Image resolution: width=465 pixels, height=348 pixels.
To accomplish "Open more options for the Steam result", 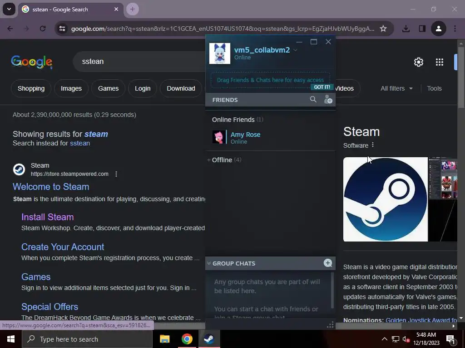I will coord(116,174).
